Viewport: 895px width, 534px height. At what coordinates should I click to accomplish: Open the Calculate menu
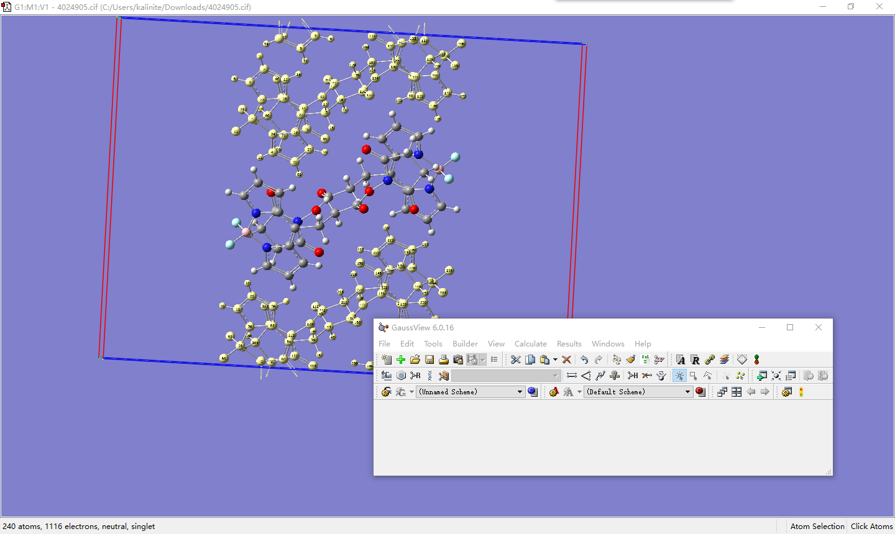pos(530,343)
